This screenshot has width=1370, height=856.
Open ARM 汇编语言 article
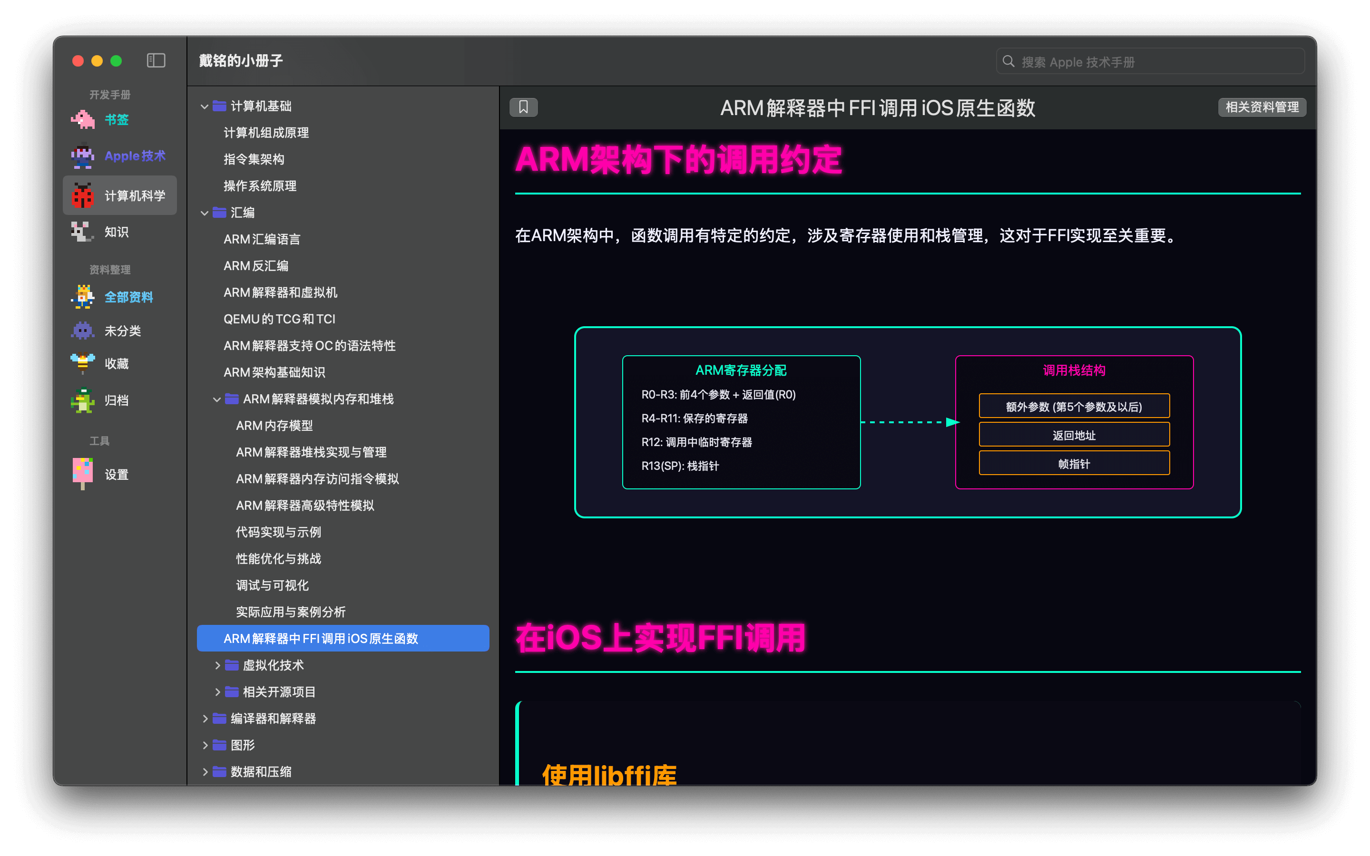coord(262,239)
